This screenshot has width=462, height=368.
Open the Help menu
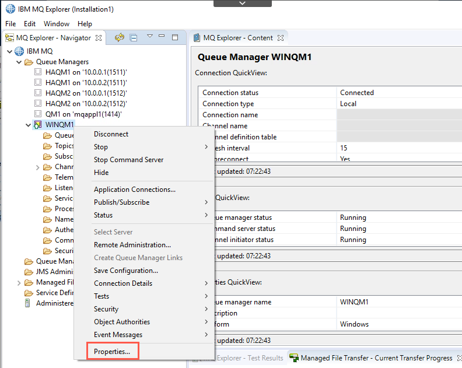pyautogui.click(x=85, y=24)
